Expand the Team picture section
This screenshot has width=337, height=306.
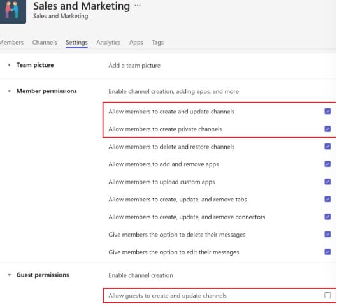9,65
